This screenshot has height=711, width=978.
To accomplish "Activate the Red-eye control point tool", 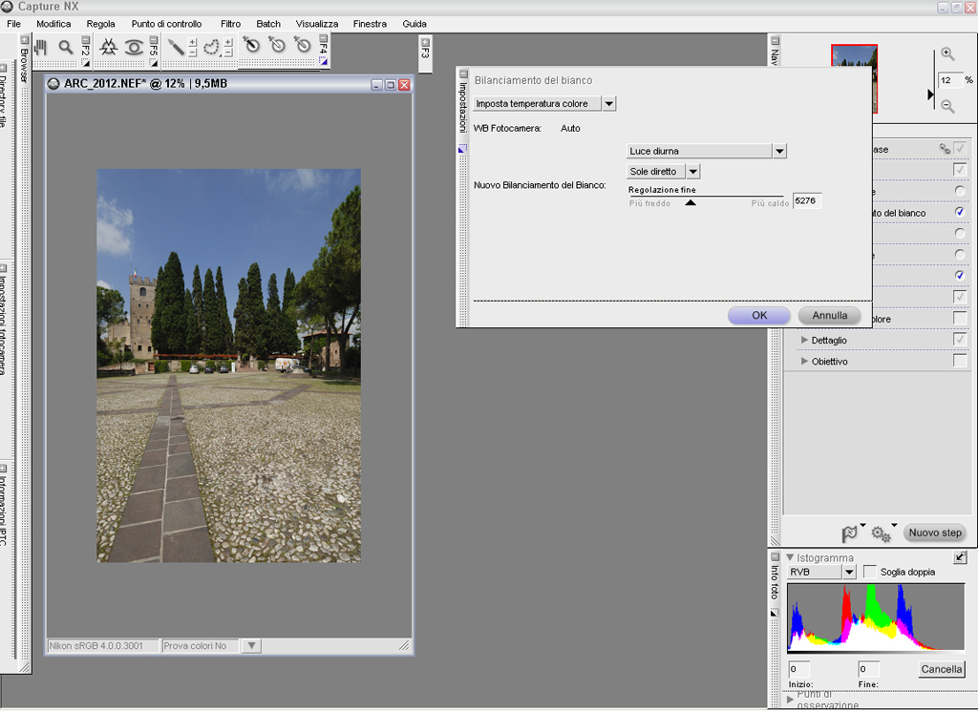I will [134, 47].
